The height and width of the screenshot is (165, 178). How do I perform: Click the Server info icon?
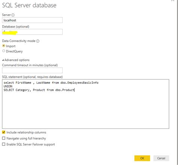(13, 15)
